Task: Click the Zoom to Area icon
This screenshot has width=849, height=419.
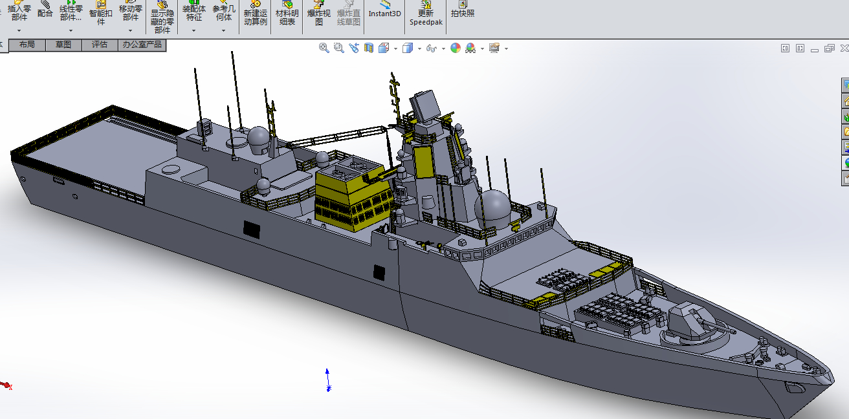Action: (x=339, y=48)
